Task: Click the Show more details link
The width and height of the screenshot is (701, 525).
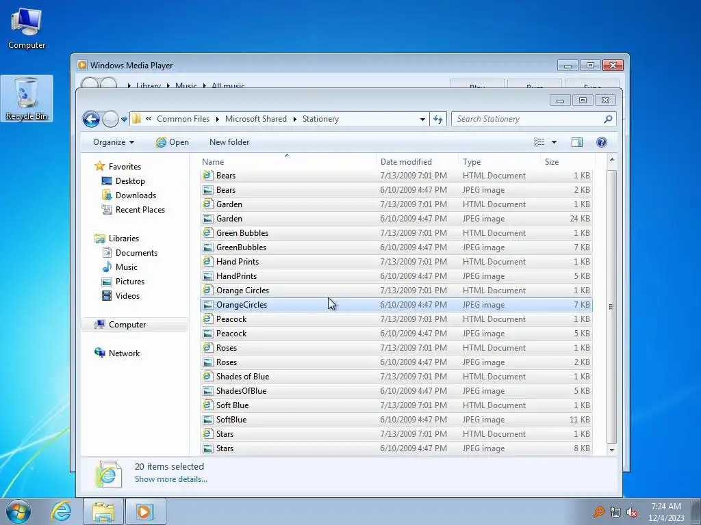Action: 170,479
